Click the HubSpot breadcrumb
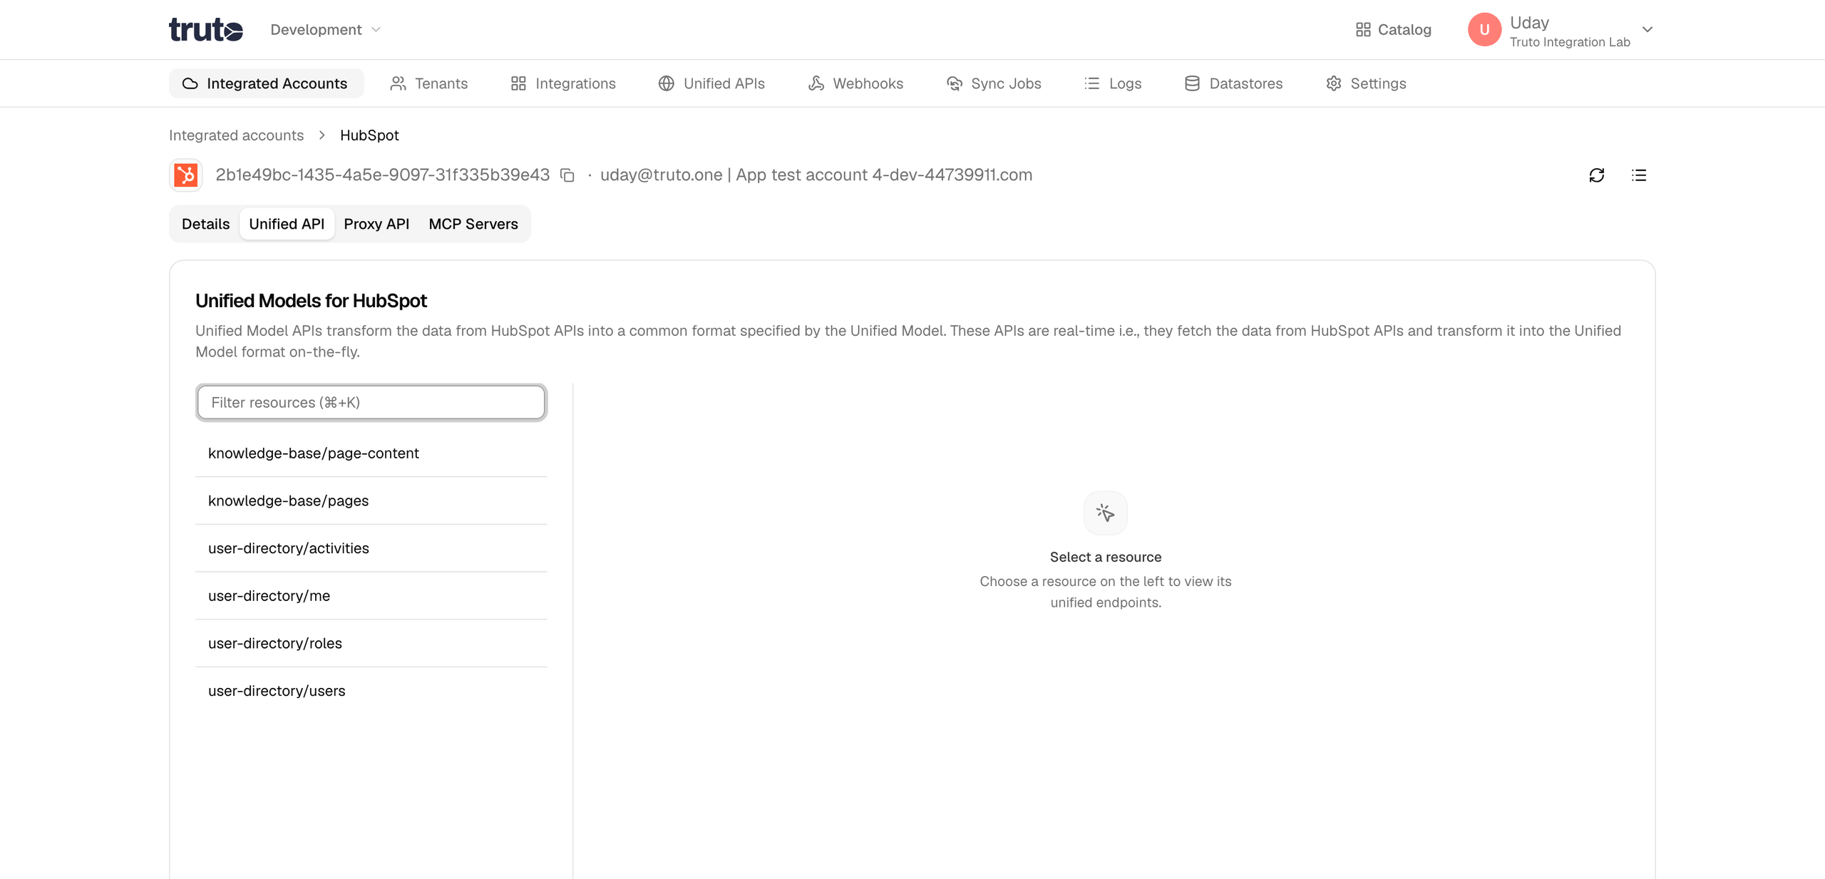Viewport: 1825px width, 879px height. (x=369, y=135)
